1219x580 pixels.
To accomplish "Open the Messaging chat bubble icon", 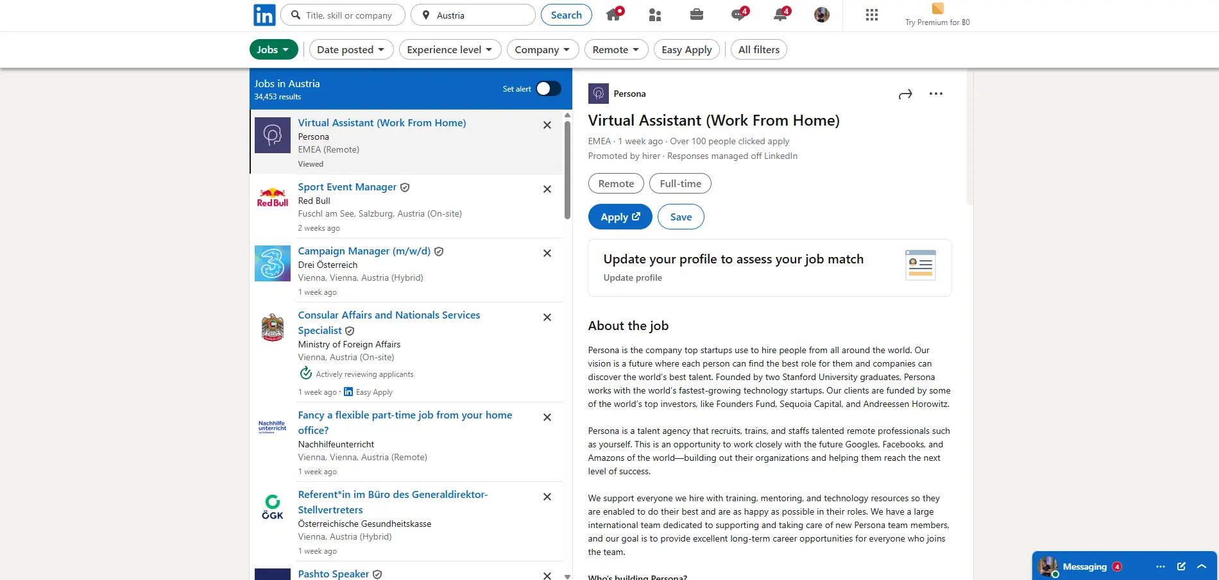I will click(x=739, y=14).
